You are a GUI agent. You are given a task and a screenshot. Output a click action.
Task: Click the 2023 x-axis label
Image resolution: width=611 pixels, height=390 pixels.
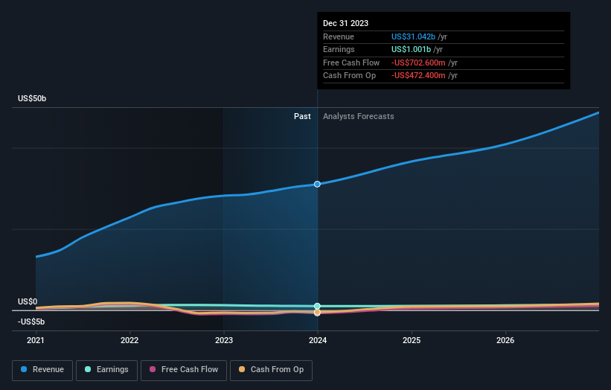click(224, 340)
